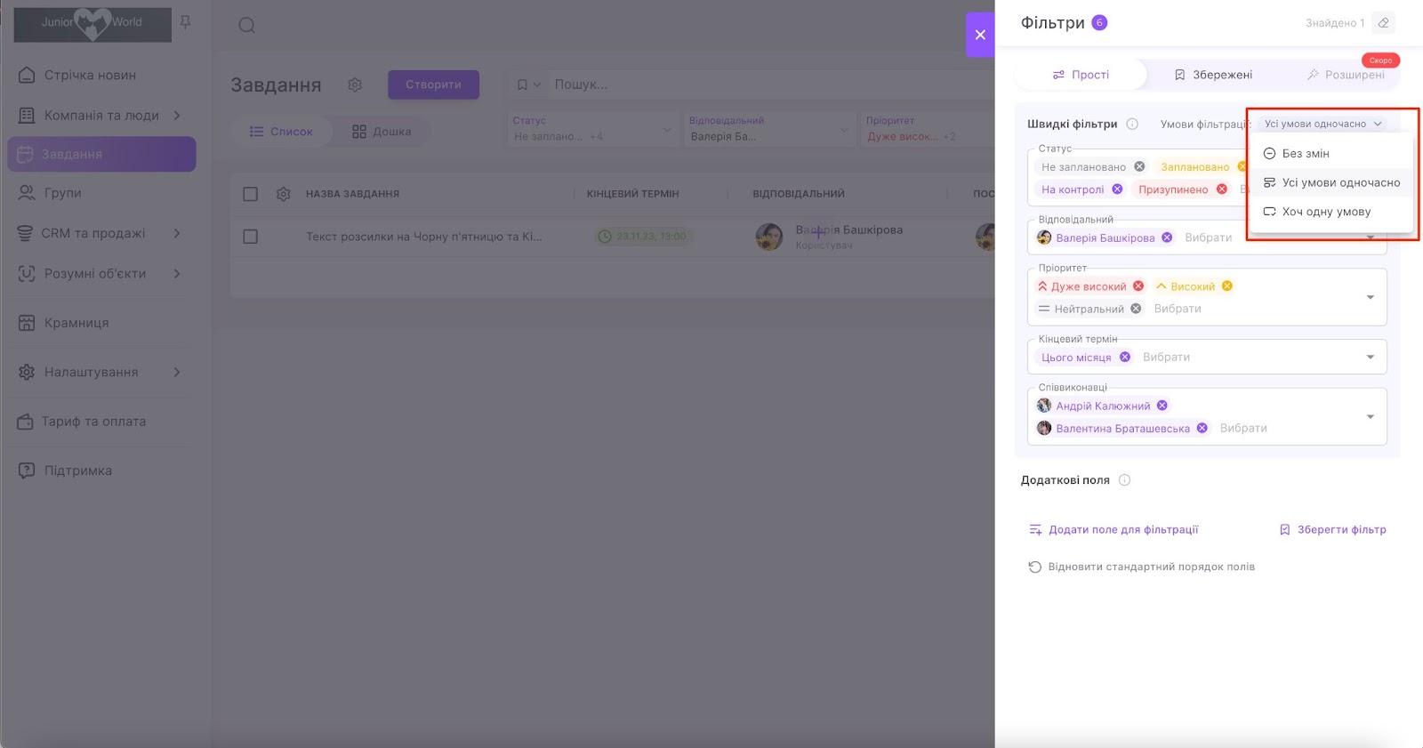Open the Статус quick filter in toolbar
Image resolution: width=1423 pixels, height=748 pixels.
pos(592,129)
